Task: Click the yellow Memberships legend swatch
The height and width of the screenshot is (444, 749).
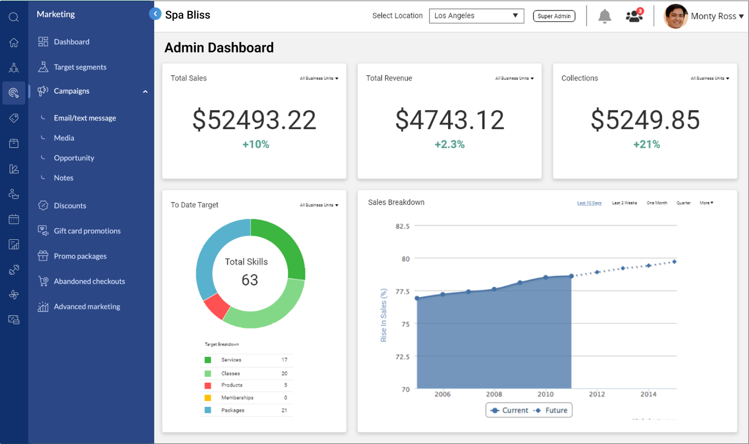Action: point(208,397)
